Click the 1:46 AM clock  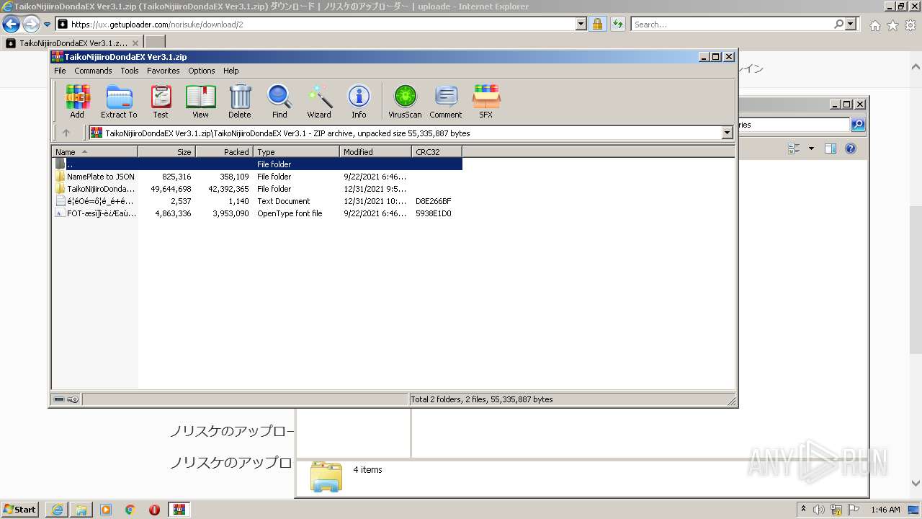pyautogui.click(x=885, y=510)
